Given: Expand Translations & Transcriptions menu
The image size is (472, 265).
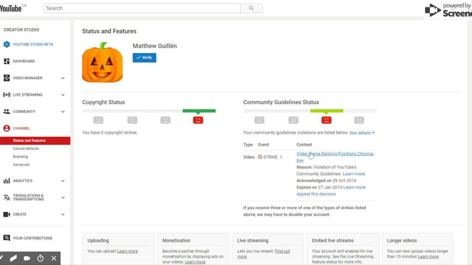Looking at the screenshot, I should (63, 198).
